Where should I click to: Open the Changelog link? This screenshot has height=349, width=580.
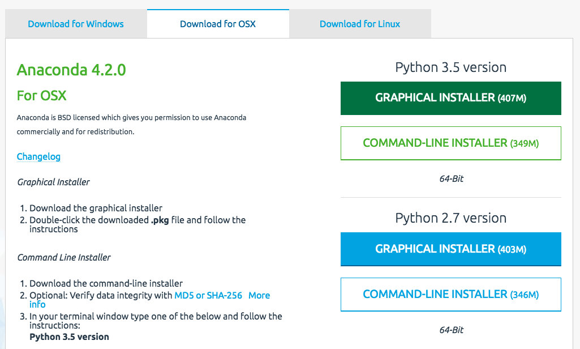coord(38,157)
